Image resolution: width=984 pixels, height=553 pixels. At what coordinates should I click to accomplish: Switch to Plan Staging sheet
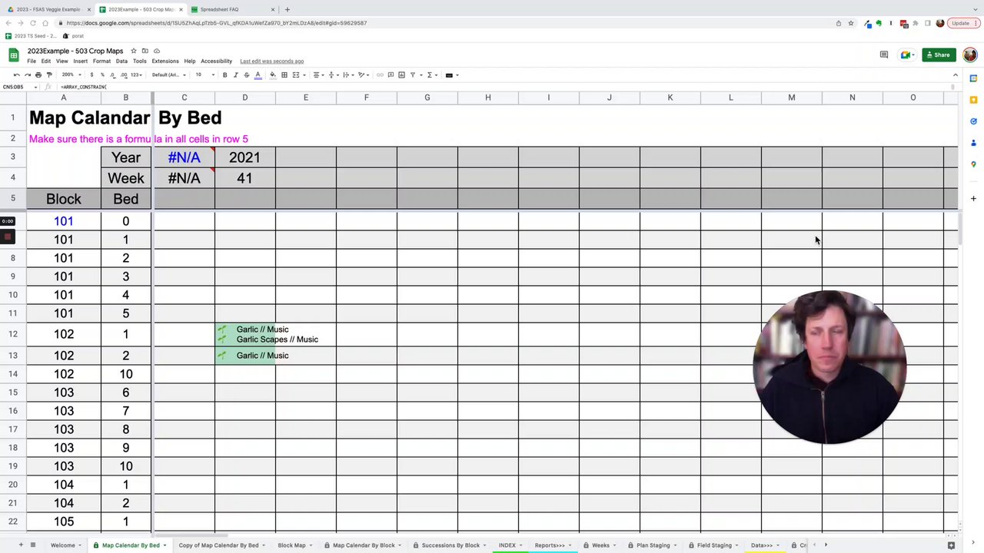pyautogui.click(x=653, y=545)
